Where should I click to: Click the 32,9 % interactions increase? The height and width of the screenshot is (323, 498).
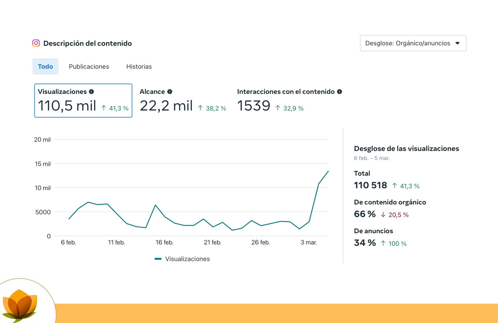289,108
